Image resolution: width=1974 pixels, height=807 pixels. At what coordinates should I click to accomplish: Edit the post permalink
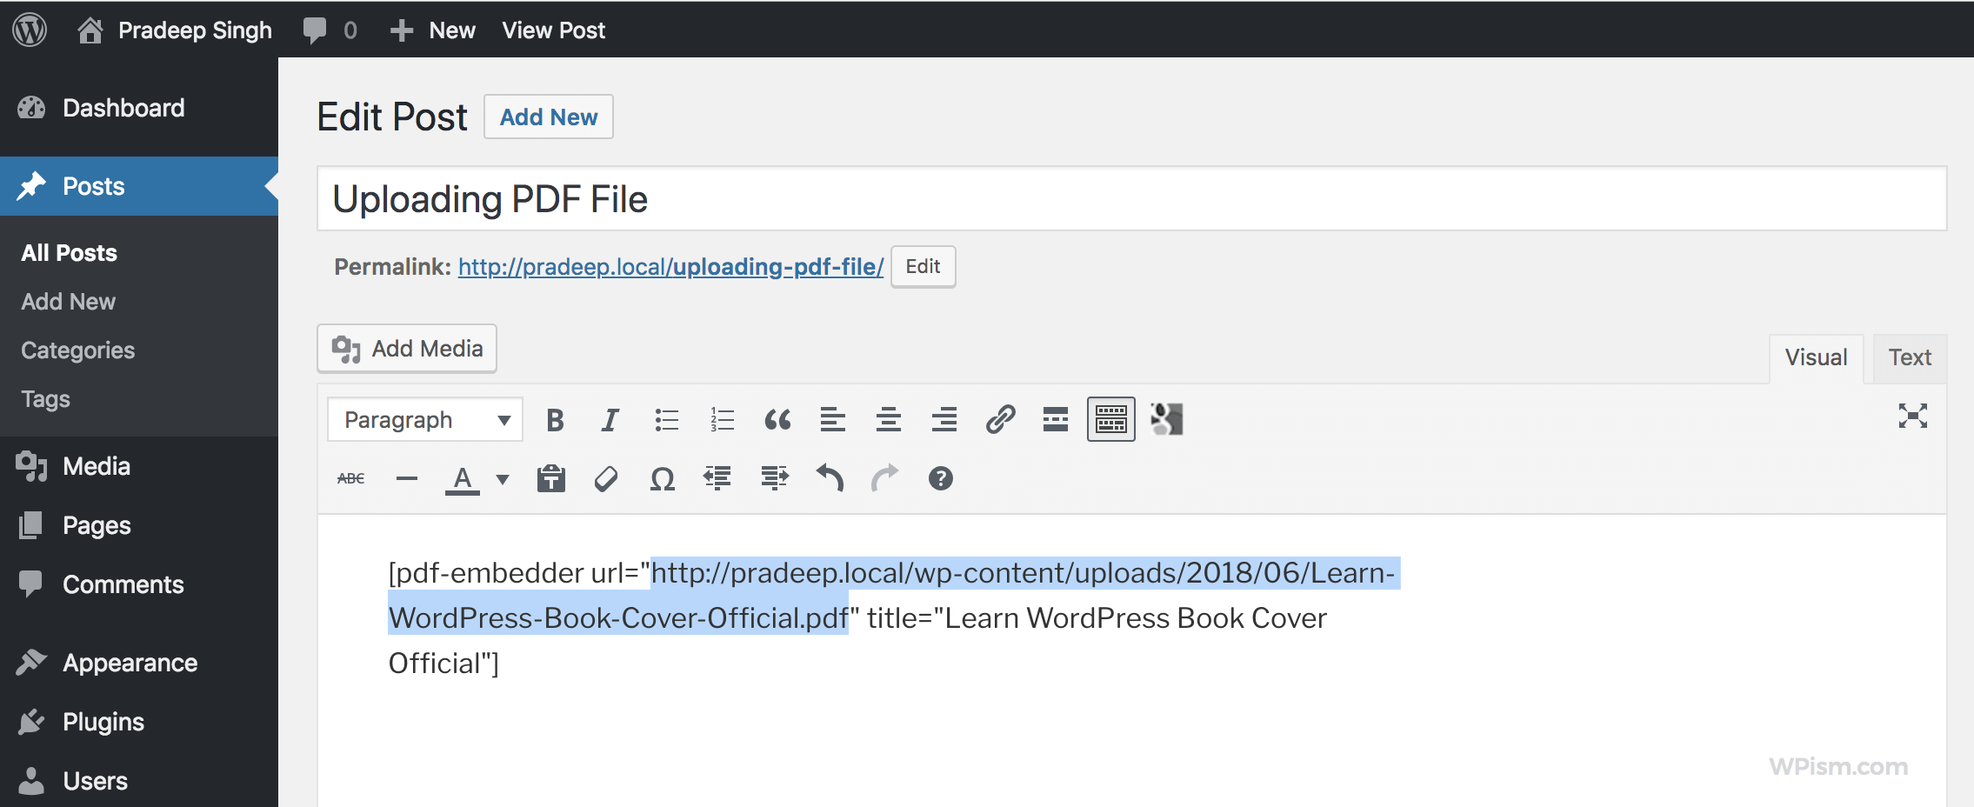[922, 266]
